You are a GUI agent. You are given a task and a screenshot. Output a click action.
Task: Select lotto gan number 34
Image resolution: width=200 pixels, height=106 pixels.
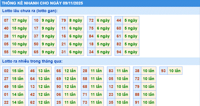[x=91, y=52]
